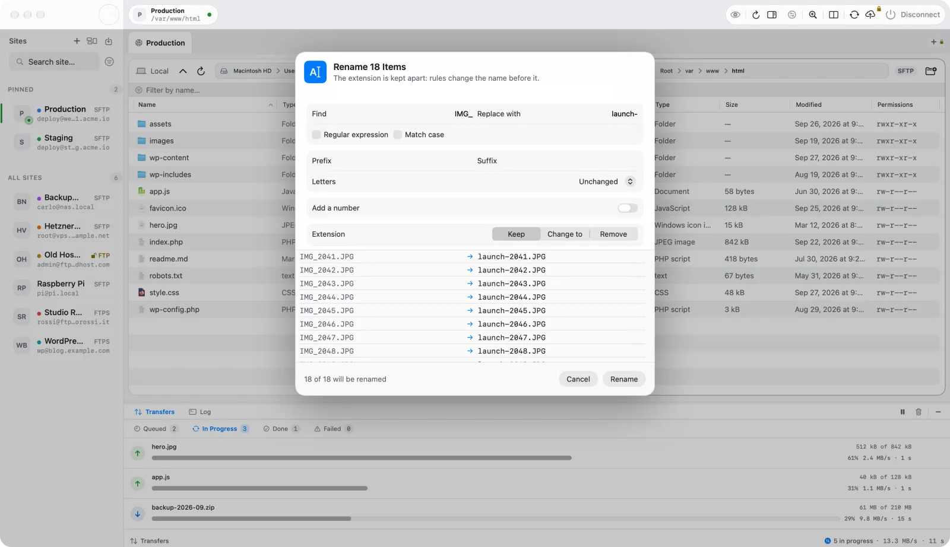Toggle hidden files eye icon in toolbar

[x=735, y=15]
